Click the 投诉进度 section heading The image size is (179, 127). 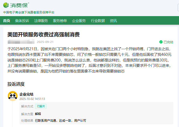click(16, 84)
